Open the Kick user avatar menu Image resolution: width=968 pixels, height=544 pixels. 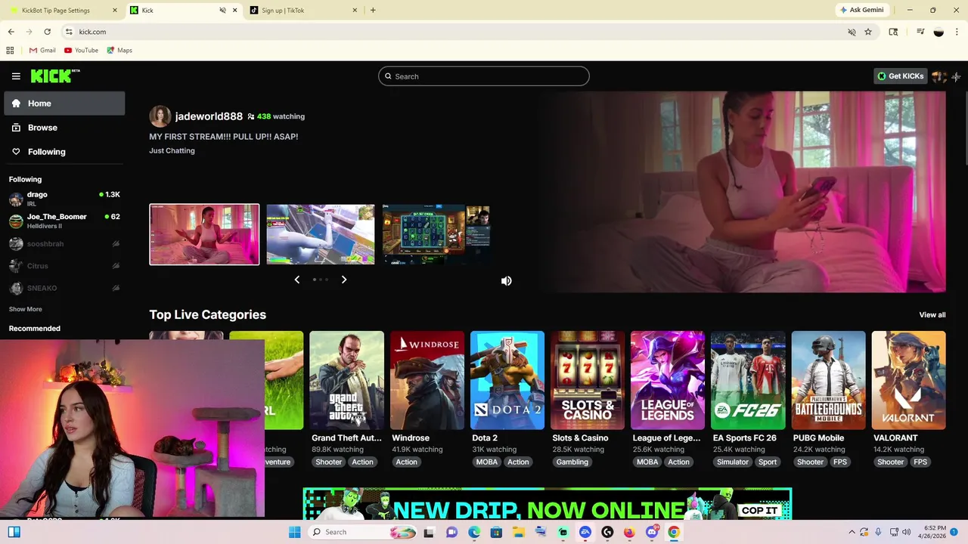tap(939, 76)
